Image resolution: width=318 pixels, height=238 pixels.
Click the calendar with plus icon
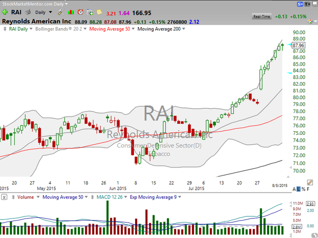click(90, 12)
